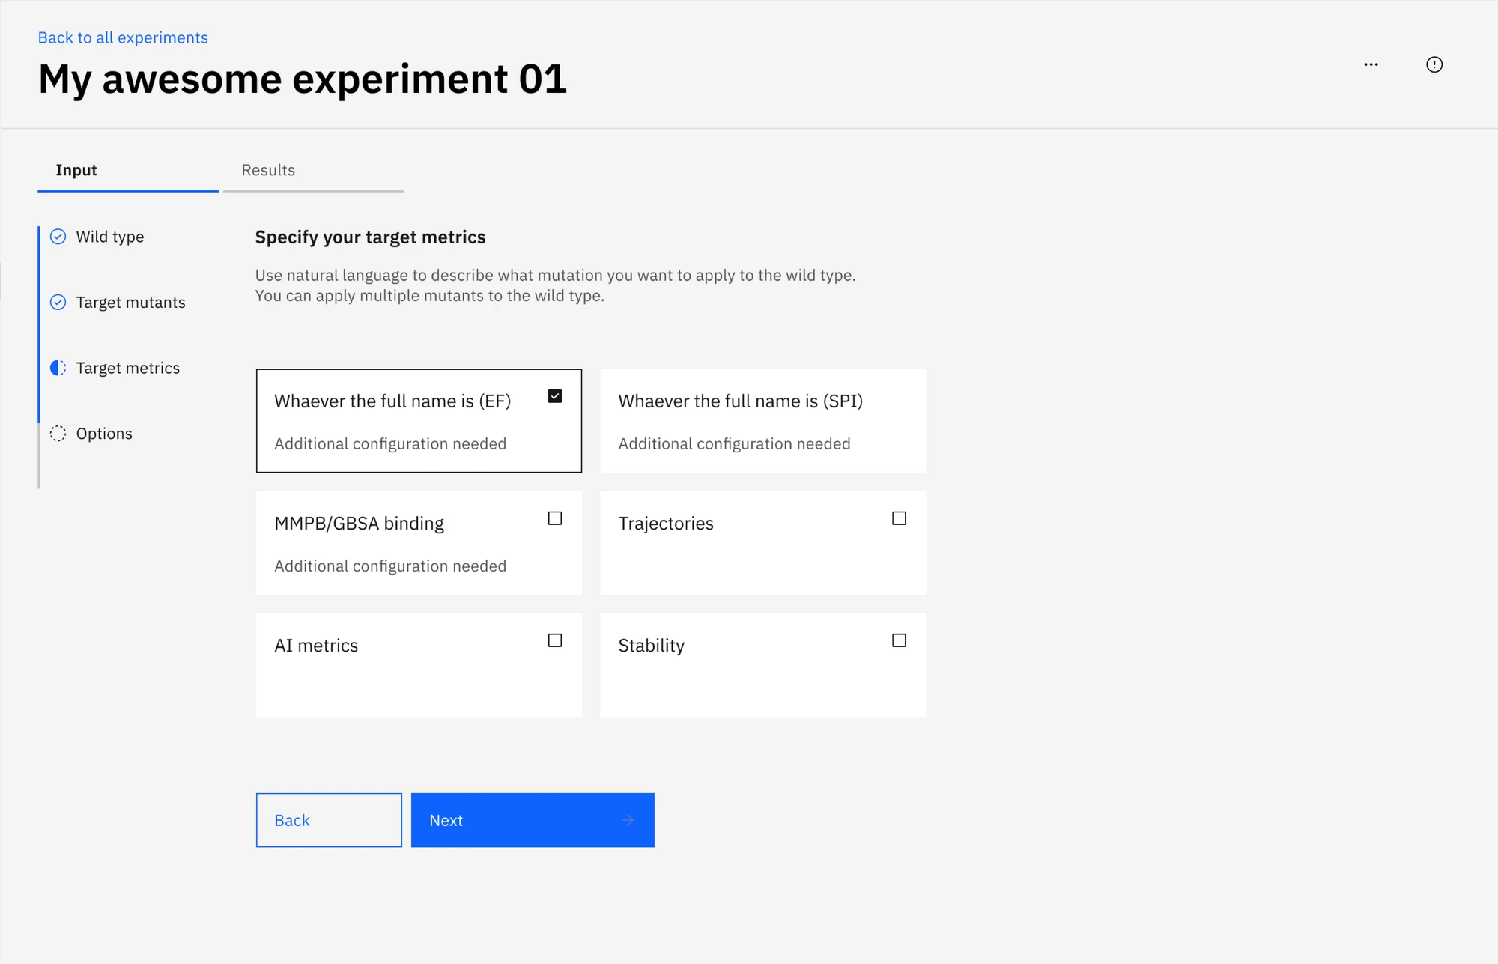Viewport: 1498px width, 964px height.
Task: Click the 'Specify your target metrics' heading
Action: (x=370, y=237)
